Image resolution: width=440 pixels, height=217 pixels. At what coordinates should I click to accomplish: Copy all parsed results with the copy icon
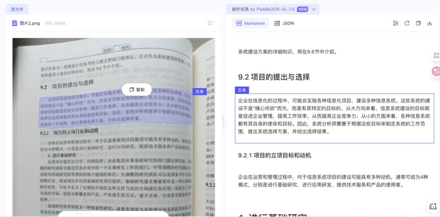tap(418, 23)
